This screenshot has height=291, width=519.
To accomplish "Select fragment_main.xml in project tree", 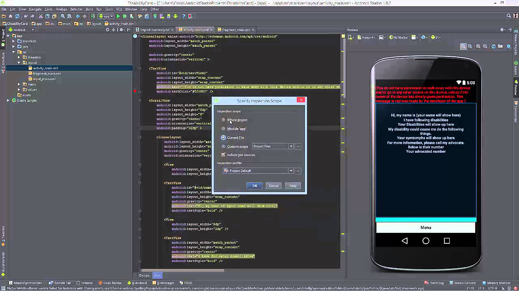I will [x=47, y=74].
